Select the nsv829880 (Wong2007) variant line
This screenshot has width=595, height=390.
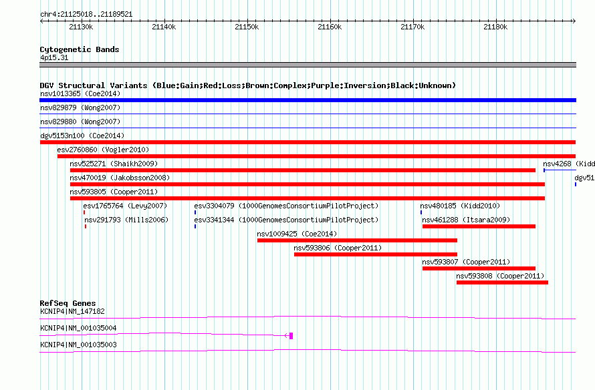[308, 128]
